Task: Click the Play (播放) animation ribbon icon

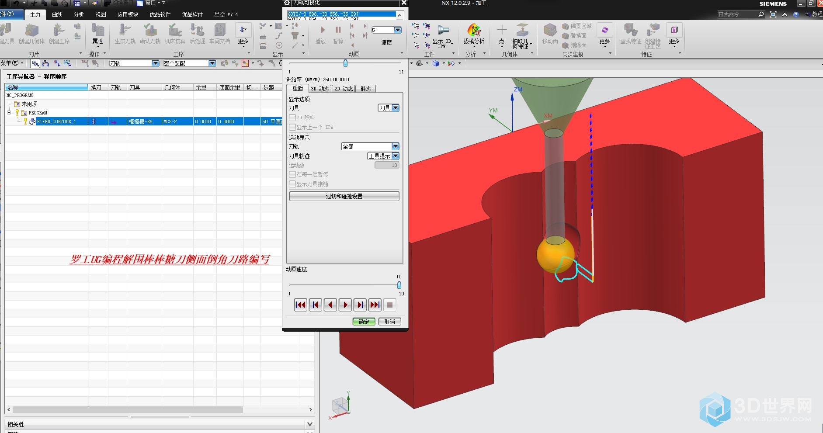Action: click(322, 30)
